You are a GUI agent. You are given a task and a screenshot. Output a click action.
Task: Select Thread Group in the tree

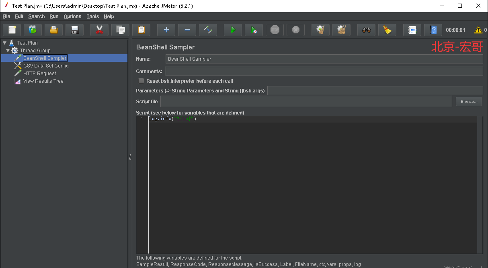click(35, 50)
